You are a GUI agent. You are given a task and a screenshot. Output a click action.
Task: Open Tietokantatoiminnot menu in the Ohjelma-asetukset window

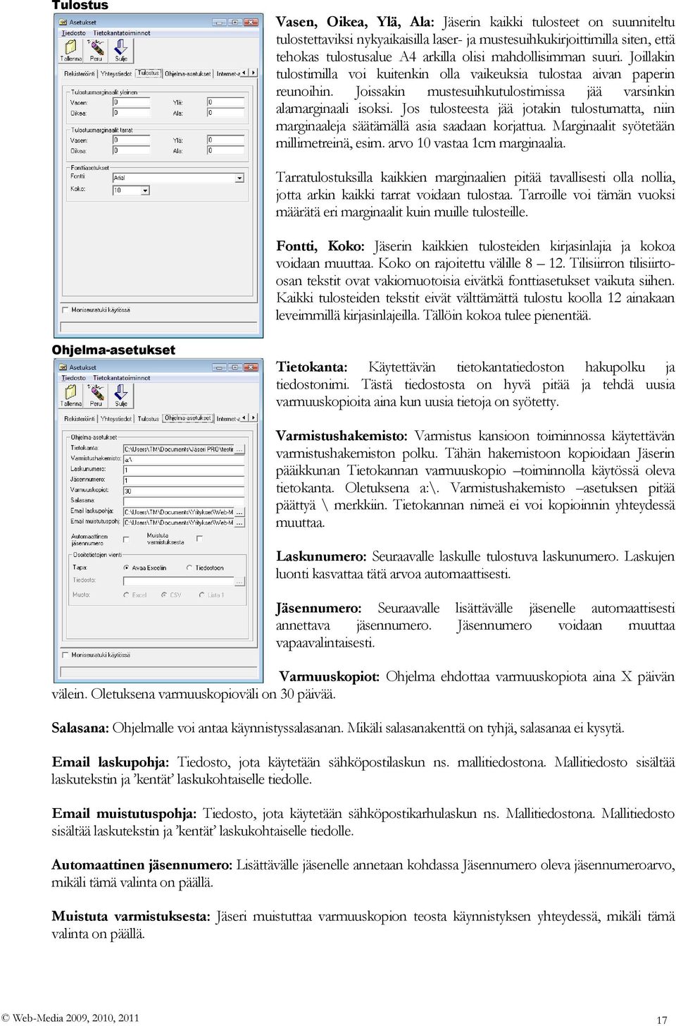click(x=122, y=378)
